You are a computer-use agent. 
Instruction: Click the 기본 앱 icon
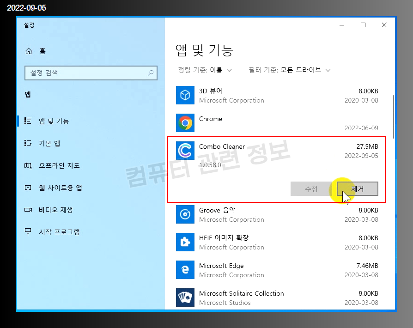coord(28,143)
